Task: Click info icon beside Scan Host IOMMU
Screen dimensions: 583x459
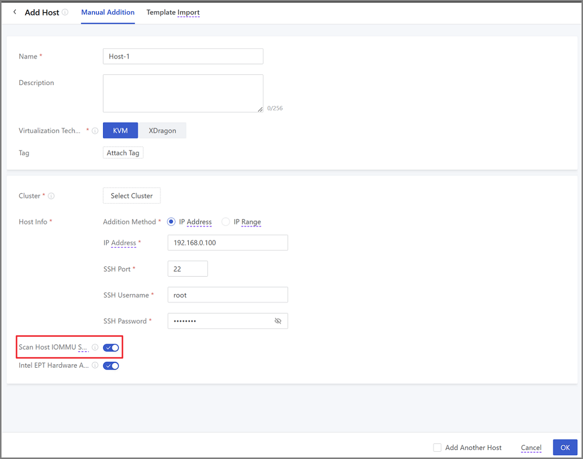Action: 95,348
